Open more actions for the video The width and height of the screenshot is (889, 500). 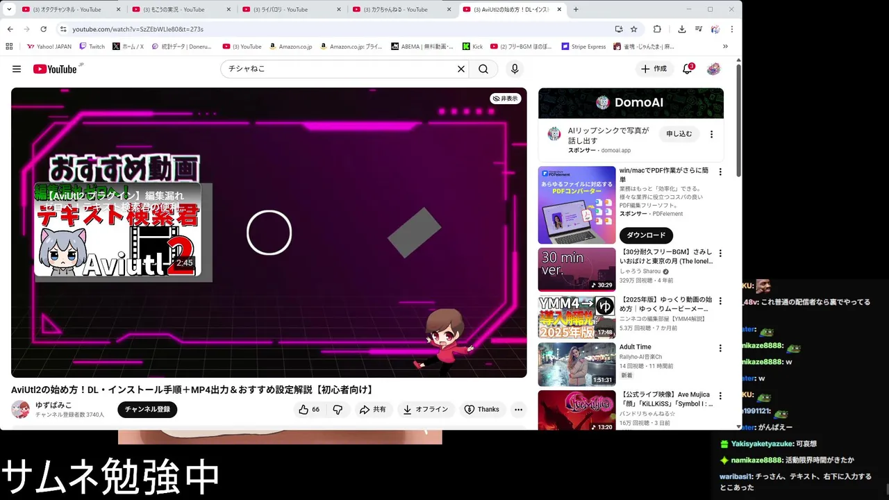518,410
